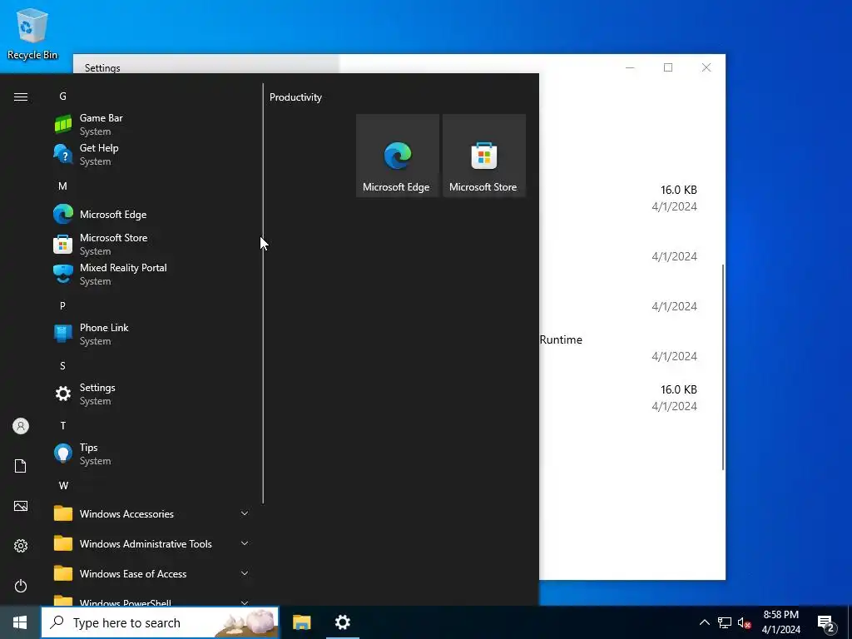Screen dimensions: 852x639
Task: Expand Windows Administrative Tools folder
Action: point(152,543)
